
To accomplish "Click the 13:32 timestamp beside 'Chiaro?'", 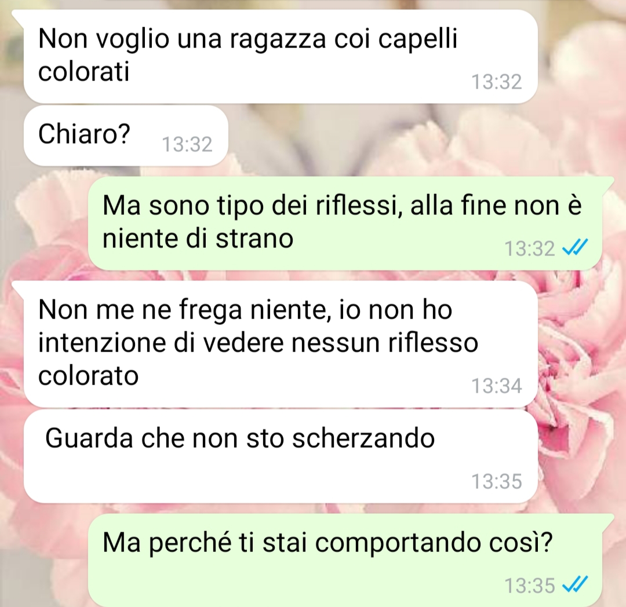I will pos(187,144).
